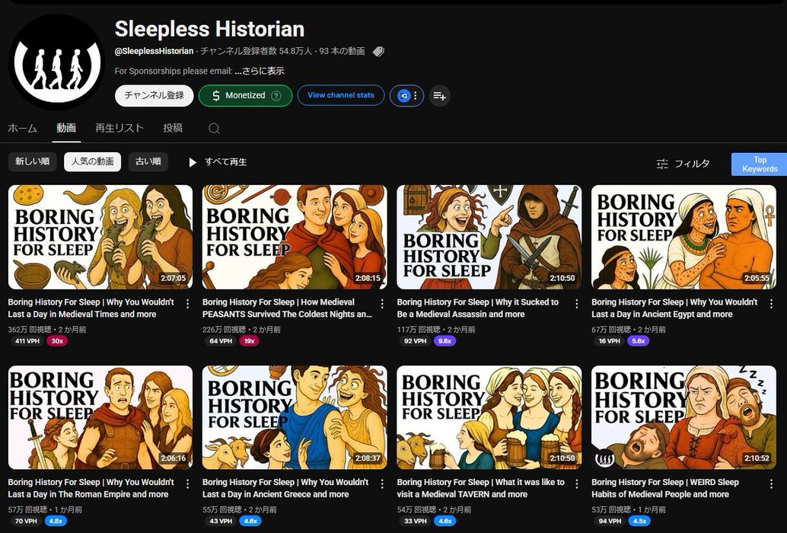787x533 pixels.
Task: Click the 411 VPH badge
Action: [27, 341]
